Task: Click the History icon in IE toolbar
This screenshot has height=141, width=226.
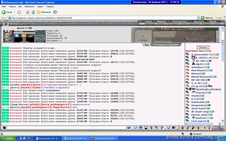Action: 55,12
